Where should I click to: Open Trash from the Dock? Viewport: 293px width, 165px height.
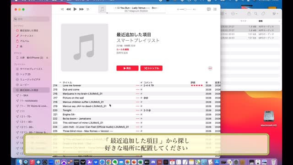click(x=273, y=162)
